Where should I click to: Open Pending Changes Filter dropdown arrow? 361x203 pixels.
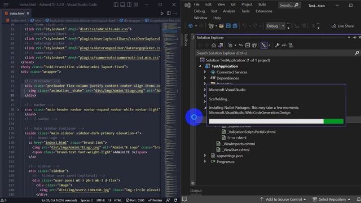coord(235,45)
